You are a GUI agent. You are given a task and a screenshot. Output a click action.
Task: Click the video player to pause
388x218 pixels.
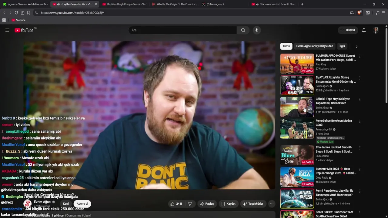coord(149,115)
